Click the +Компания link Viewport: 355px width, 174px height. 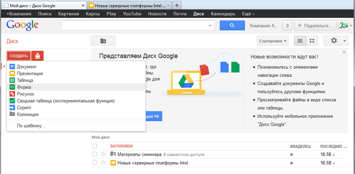point(19,14)
